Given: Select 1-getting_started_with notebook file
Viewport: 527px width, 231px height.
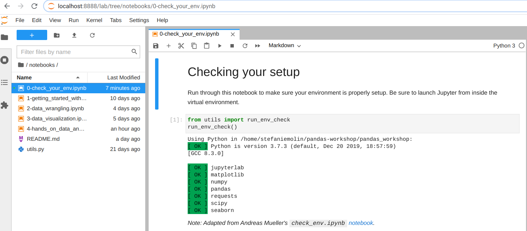Looking at the screenshot, I should 78,98.
